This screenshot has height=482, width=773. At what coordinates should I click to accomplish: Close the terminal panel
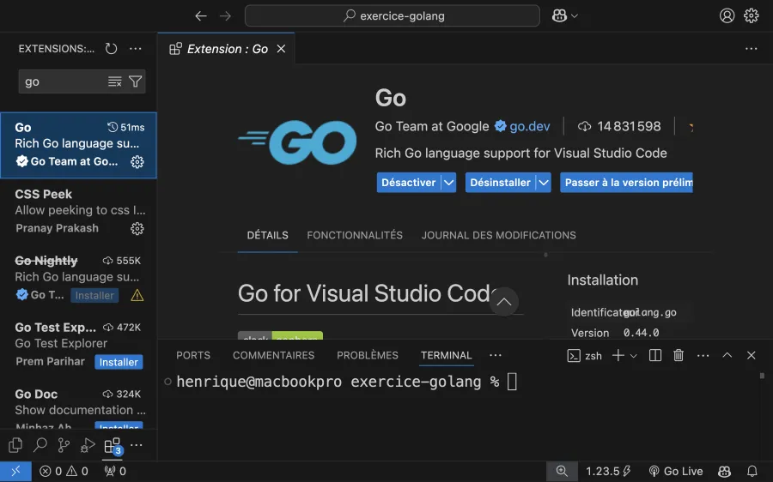point(752,355)
